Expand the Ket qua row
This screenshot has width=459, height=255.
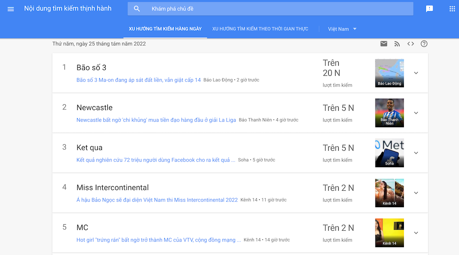coord(416,153)
